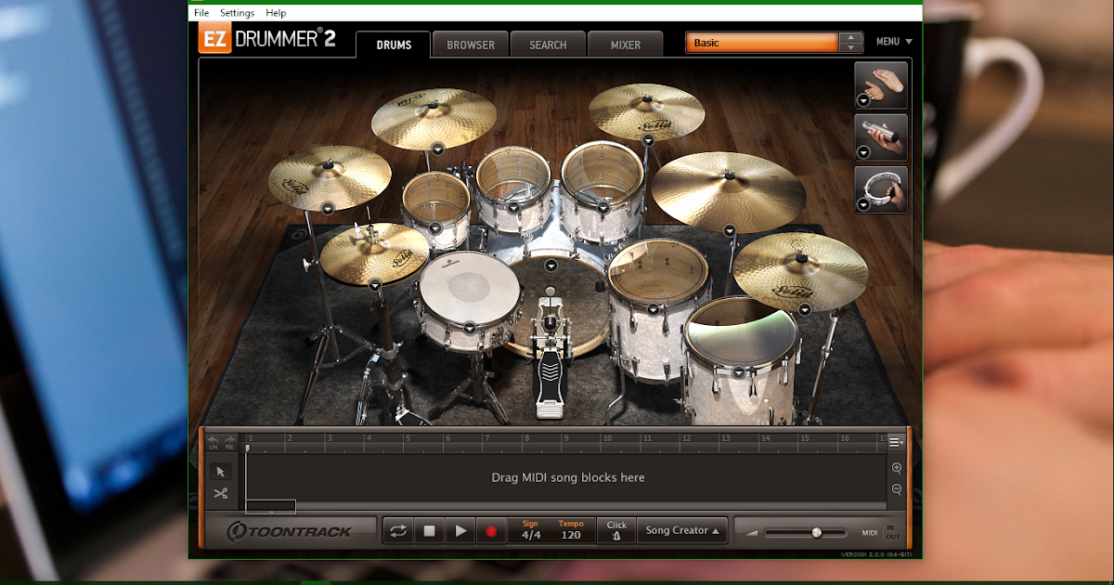
Task: Open the top-left crash cymbal arrow
Action: pyautogui.click(x=436, y=147)
